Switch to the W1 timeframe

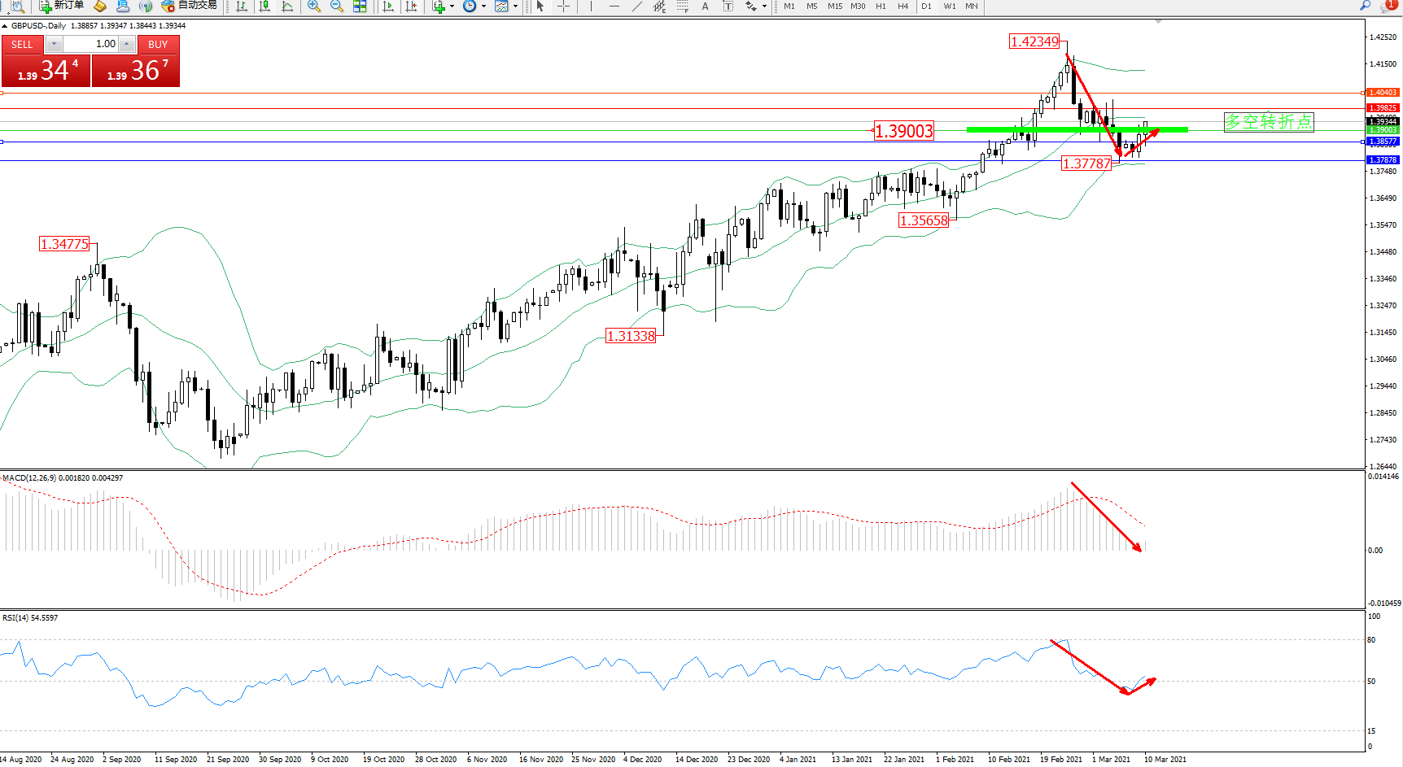[x=949, y=7]
